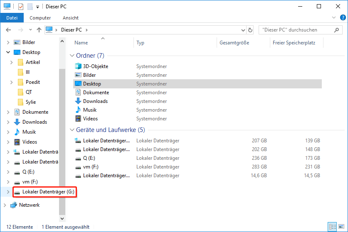
Task: Open the help question mark icon
Action: tap(343, 17)
